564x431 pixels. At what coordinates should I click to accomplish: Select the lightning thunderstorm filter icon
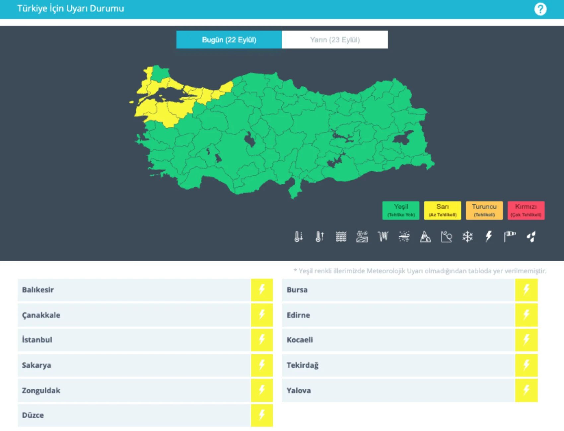click(489, 236)
